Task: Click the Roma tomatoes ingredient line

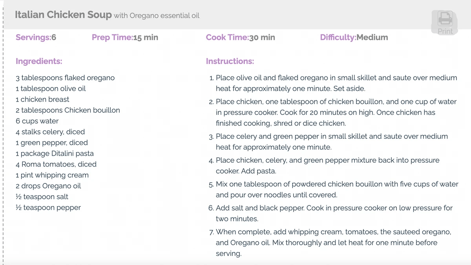Action: click(x=56, y=164)
